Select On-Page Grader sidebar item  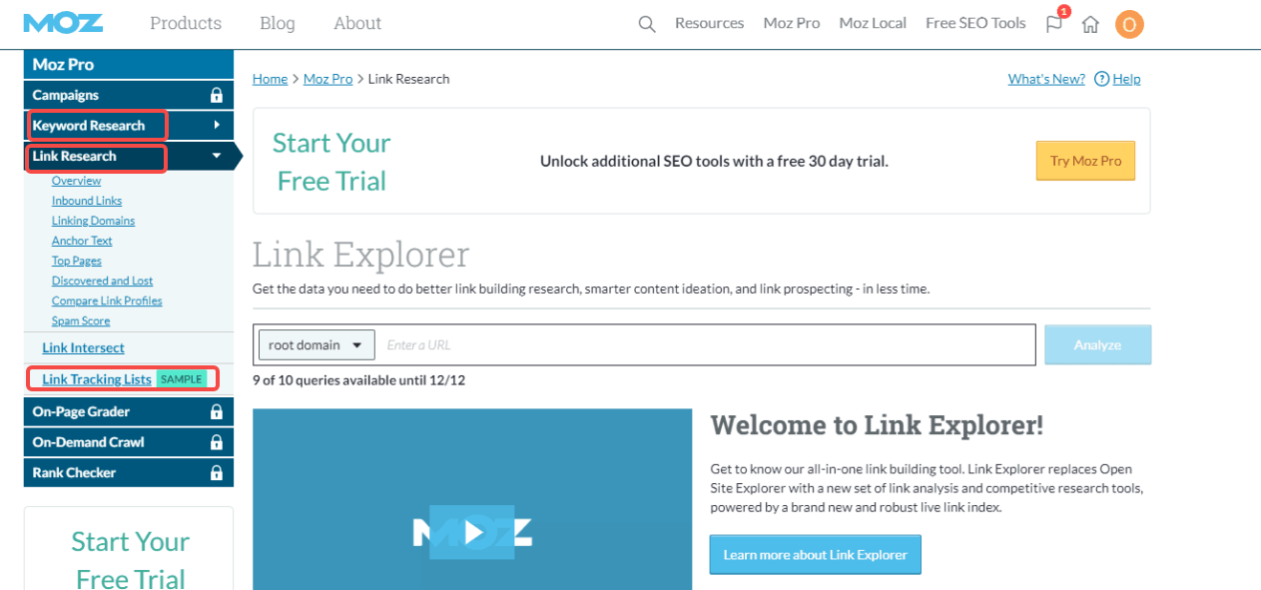pyautogui.click(x=129, y=411)
